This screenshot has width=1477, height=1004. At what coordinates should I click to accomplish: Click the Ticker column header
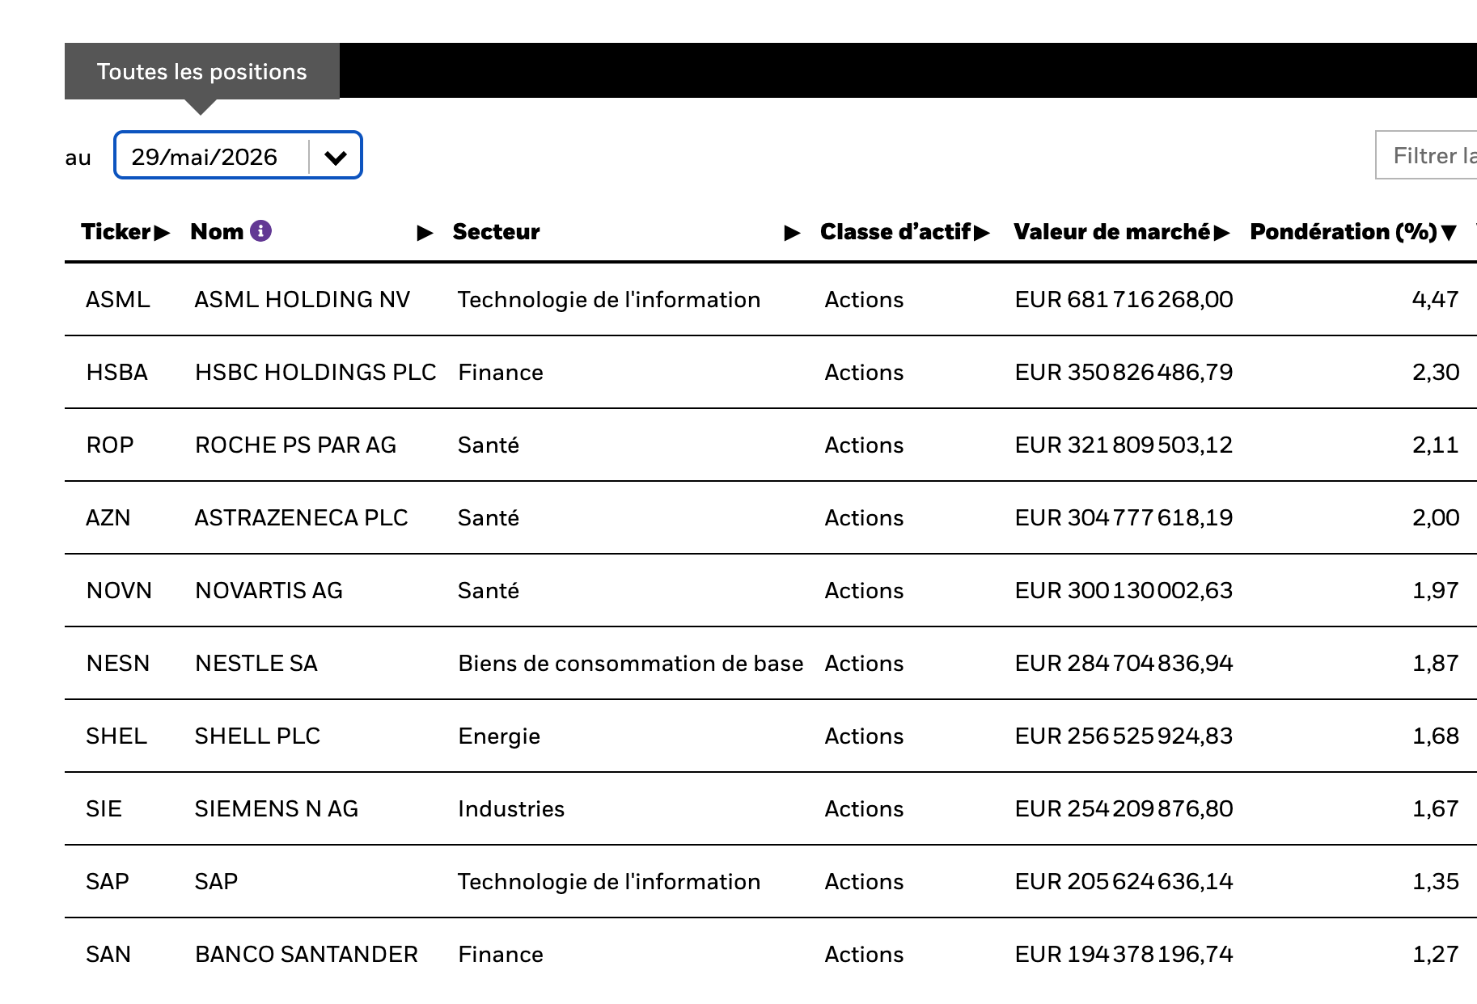point(116,232)
